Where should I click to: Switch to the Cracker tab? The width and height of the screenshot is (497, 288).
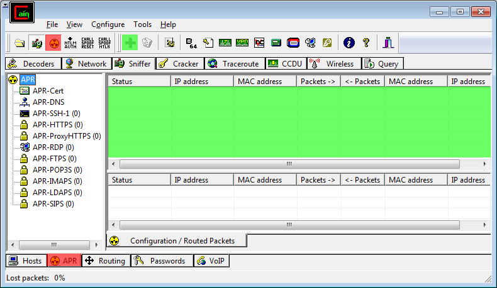tap(180, 63)
